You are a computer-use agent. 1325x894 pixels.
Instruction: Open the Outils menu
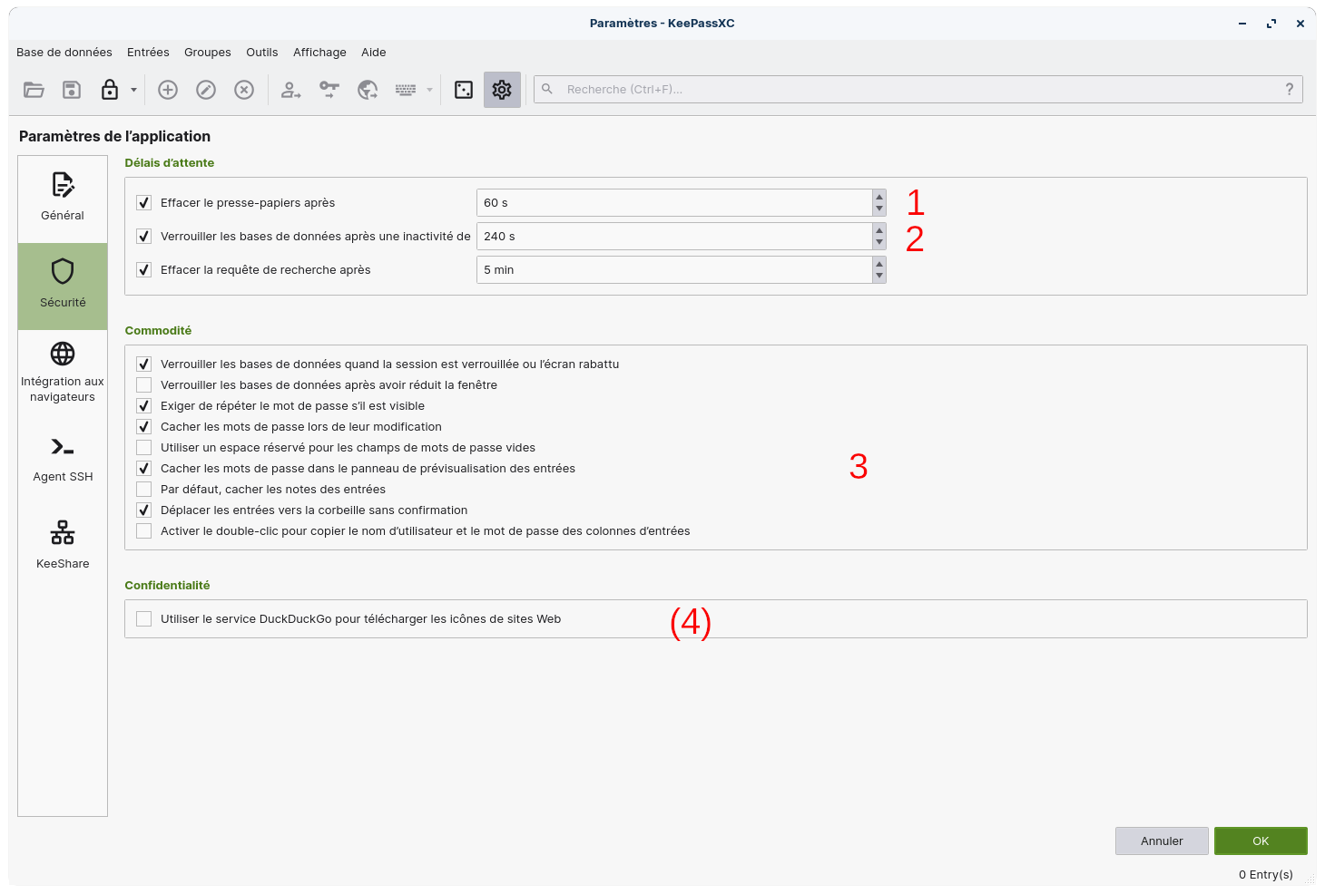click(261, 53)
